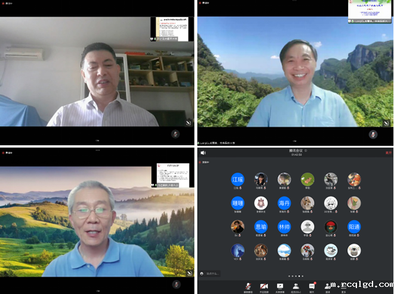Click the round mic icon in bottom-left video

coord(176,284)
